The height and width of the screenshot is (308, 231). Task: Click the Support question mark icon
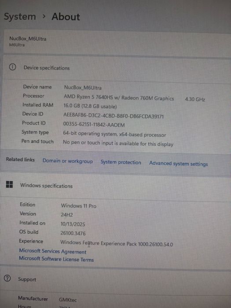7,278
